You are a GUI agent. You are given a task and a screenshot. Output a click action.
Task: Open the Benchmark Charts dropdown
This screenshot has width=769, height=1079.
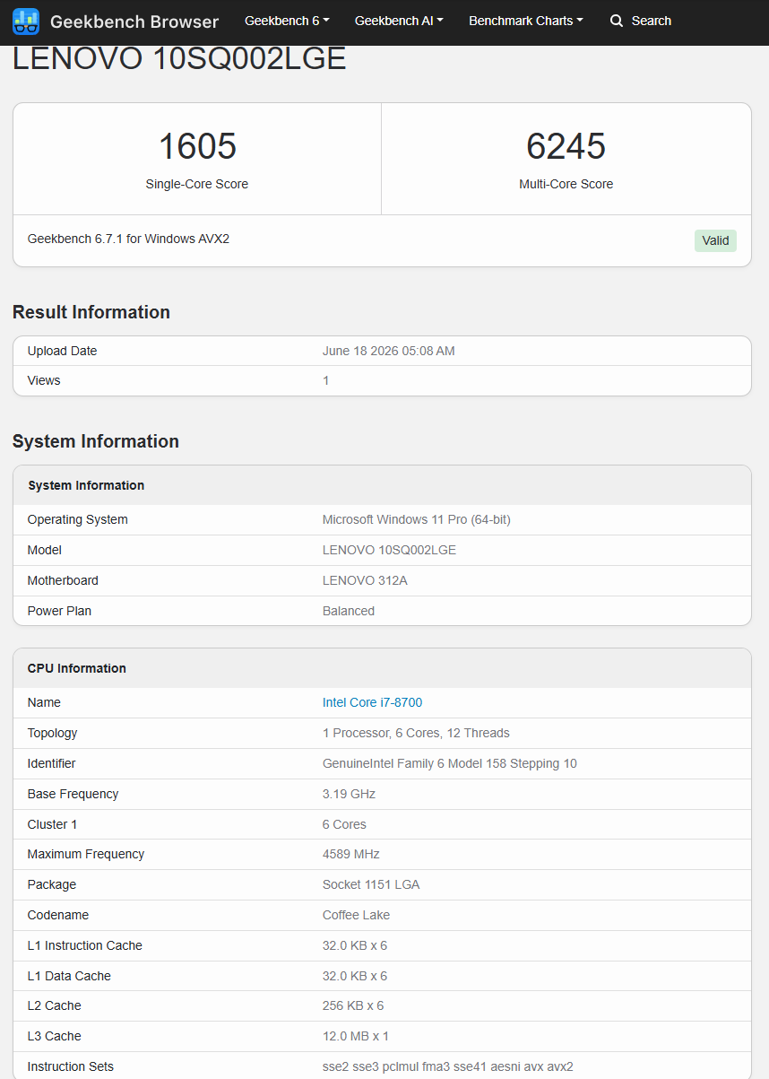pos(526,21)
